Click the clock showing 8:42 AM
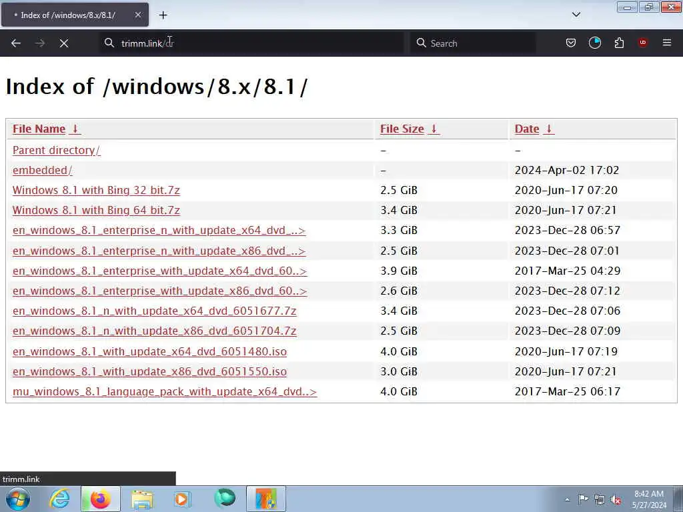683x512 pixels. [649, 499]
